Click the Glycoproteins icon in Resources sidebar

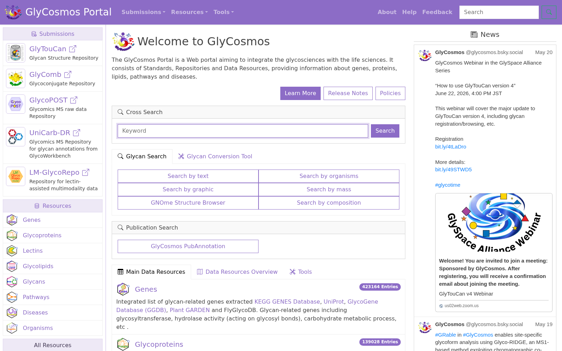[12, 235]
